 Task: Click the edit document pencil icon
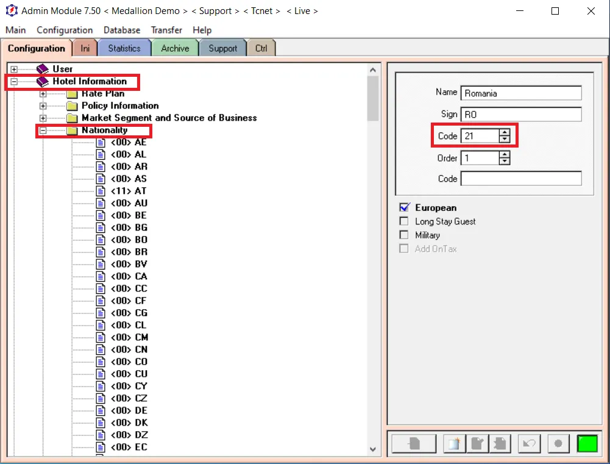tap(477, 443)
